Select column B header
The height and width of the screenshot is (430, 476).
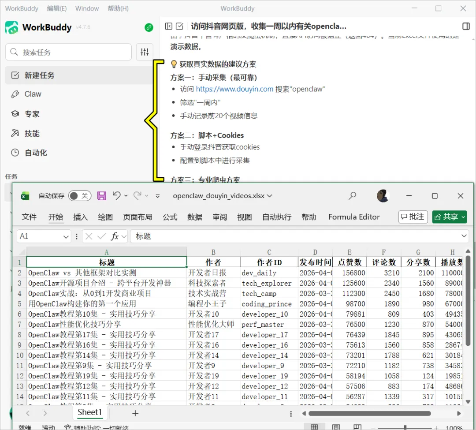pyautogui.click(x=213, y=252)
